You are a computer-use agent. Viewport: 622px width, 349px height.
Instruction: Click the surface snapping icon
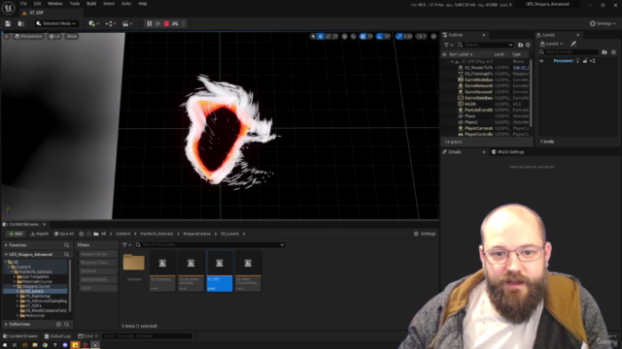point(354,37)
